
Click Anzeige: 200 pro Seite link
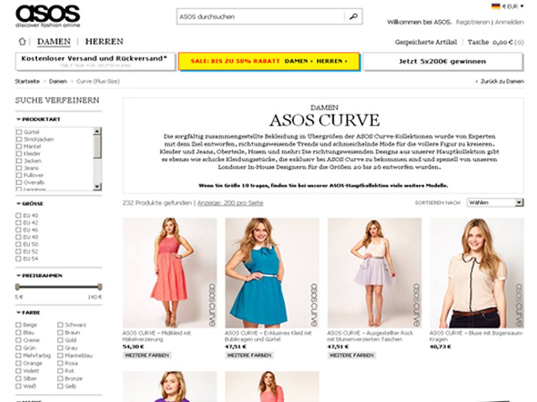point(230,203)
